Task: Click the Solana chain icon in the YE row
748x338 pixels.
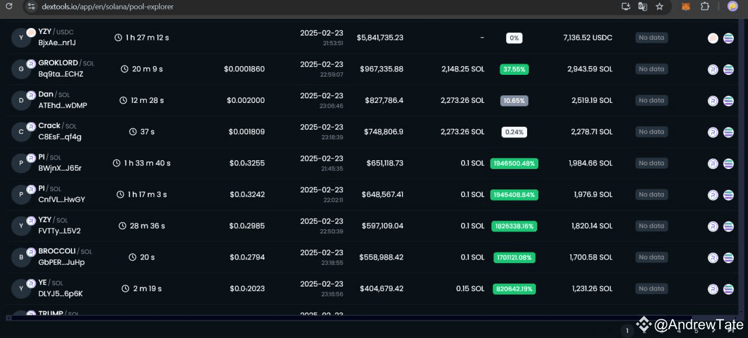Action: (728, 289)
